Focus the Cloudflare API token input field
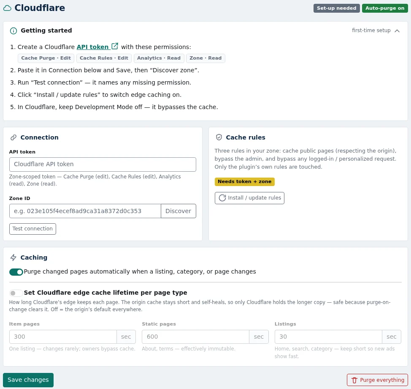Screen dimensions: 411x389 [103, 164]
